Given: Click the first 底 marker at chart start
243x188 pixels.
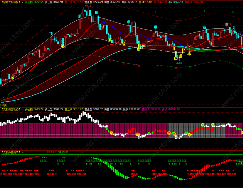Looking at the screenshot, I should (12, 77).
